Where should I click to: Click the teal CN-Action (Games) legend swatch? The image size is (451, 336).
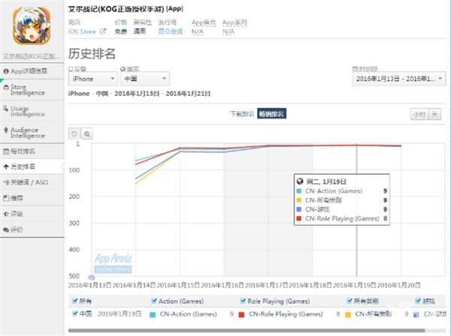click(153, 315)
